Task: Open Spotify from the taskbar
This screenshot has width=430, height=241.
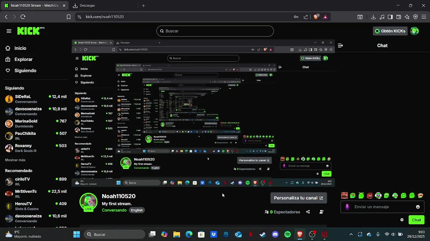Action: click(x=288, y=234)
